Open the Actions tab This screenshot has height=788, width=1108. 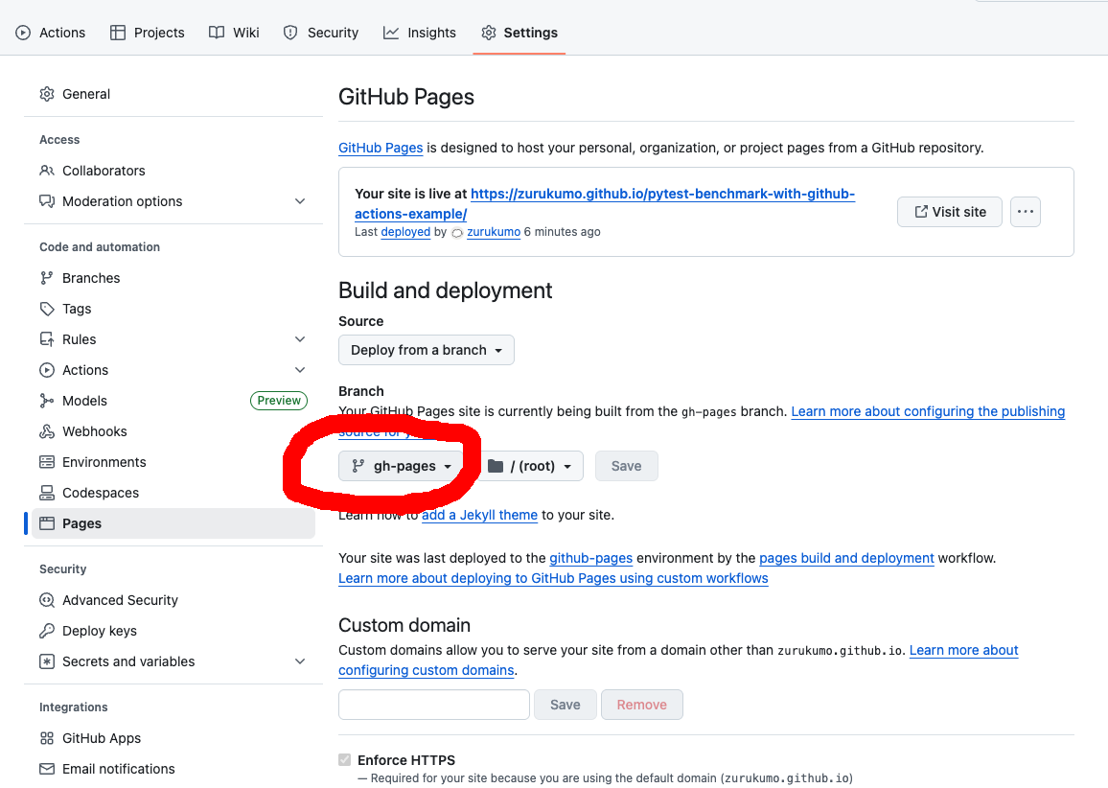coord(50,33)
